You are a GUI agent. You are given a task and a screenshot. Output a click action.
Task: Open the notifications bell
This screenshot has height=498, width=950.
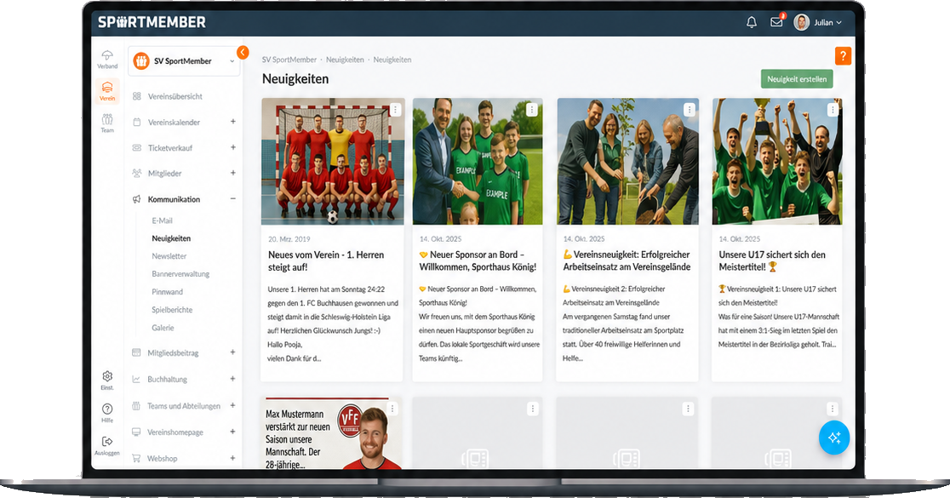pos(752,22)
